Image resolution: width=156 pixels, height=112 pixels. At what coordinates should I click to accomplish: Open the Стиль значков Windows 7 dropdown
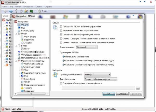(87, 47)
